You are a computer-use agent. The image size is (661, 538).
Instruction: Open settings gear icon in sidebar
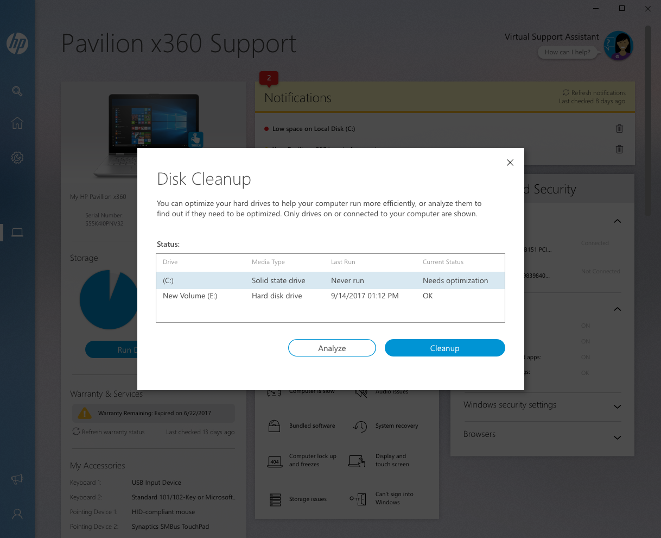click(17, 158)
